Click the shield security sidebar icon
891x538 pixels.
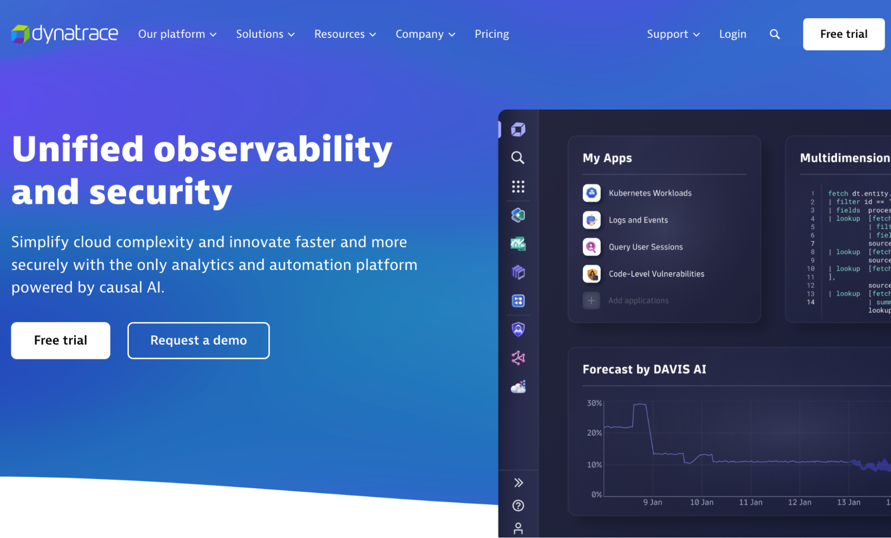coord(519,329)
